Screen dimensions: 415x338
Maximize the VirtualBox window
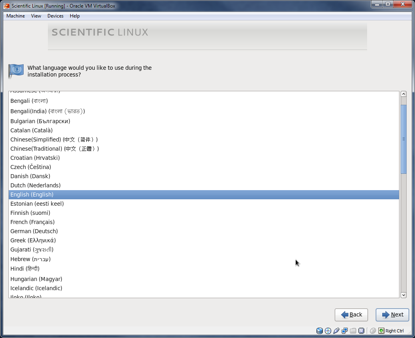[388, 4]
